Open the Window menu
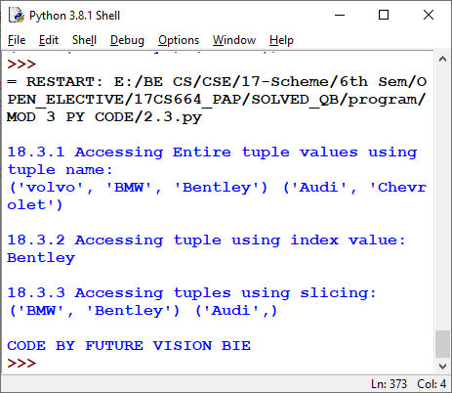This screenshot has width=452, height=393. point(234,40)
